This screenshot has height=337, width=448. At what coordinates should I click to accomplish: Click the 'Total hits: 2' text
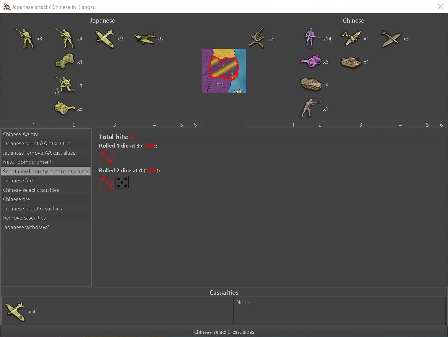pyautogui.click(x=116, y=137)
